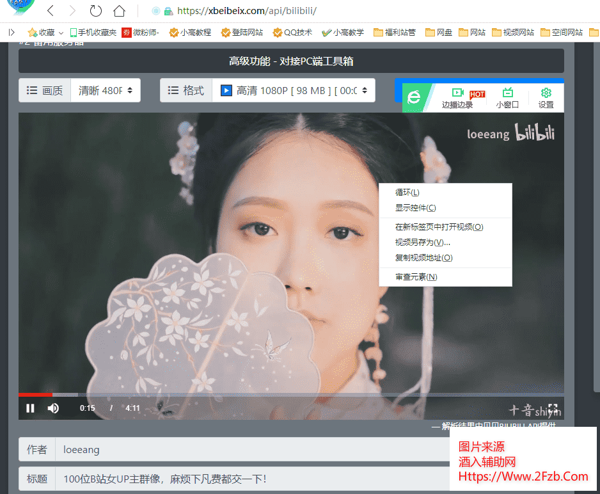The width and height of the screenshot is (600, 494).
Task: Click the browser back arrow
Action: coord(51,11)
